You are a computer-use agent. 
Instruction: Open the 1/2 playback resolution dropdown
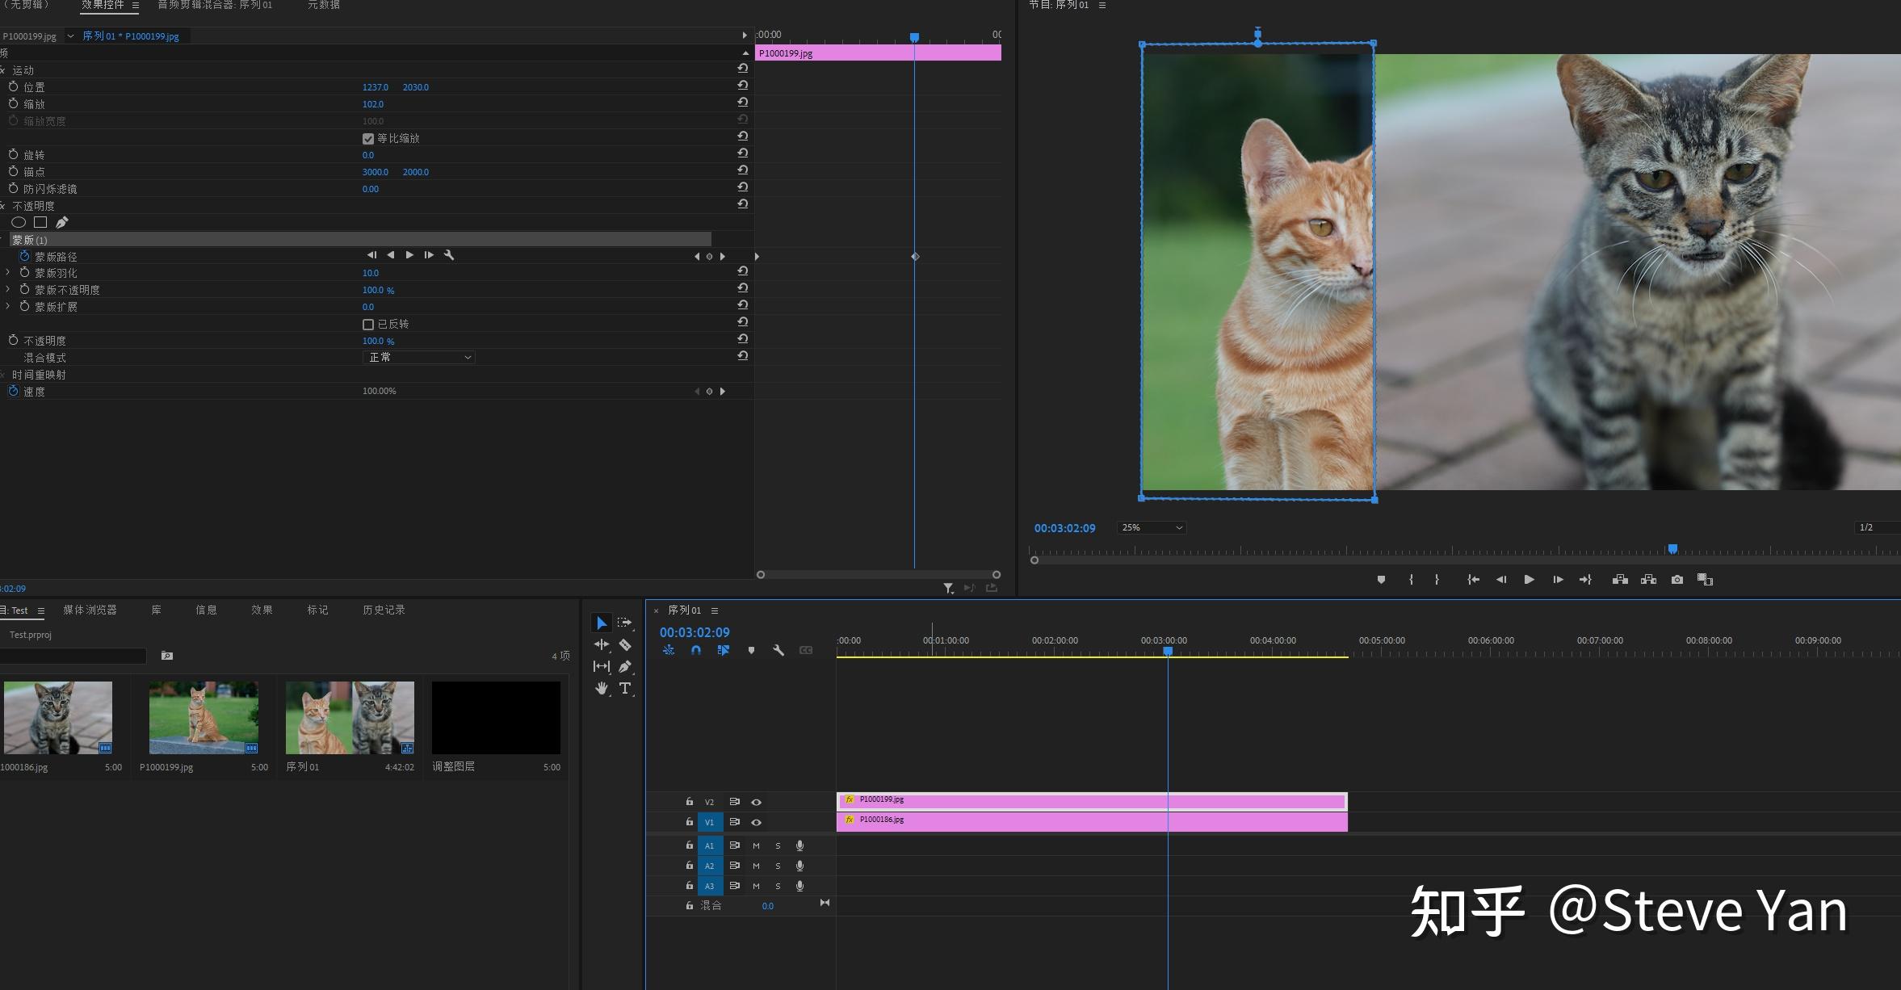pos(1877,527)
